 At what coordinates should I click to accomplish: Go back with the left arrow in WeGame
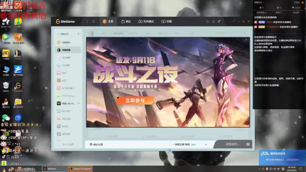pos(87,21)
